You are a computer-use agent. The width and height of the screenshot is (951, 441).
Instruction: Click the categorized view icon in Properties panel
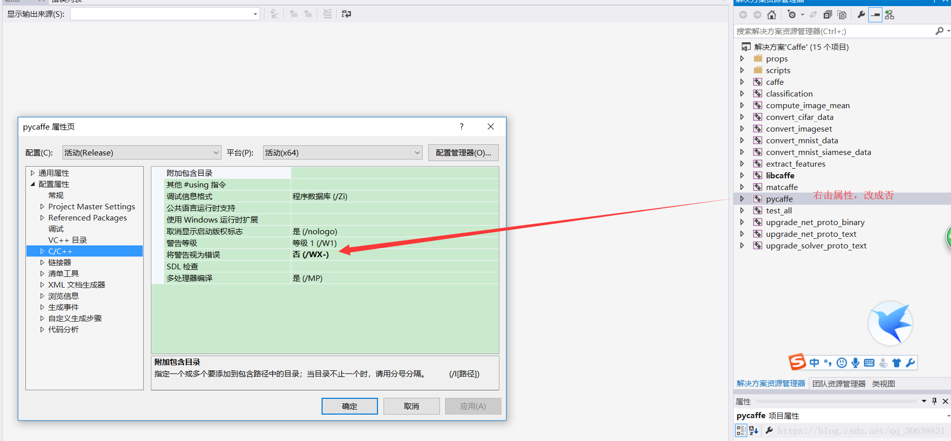tap(741, 431)
